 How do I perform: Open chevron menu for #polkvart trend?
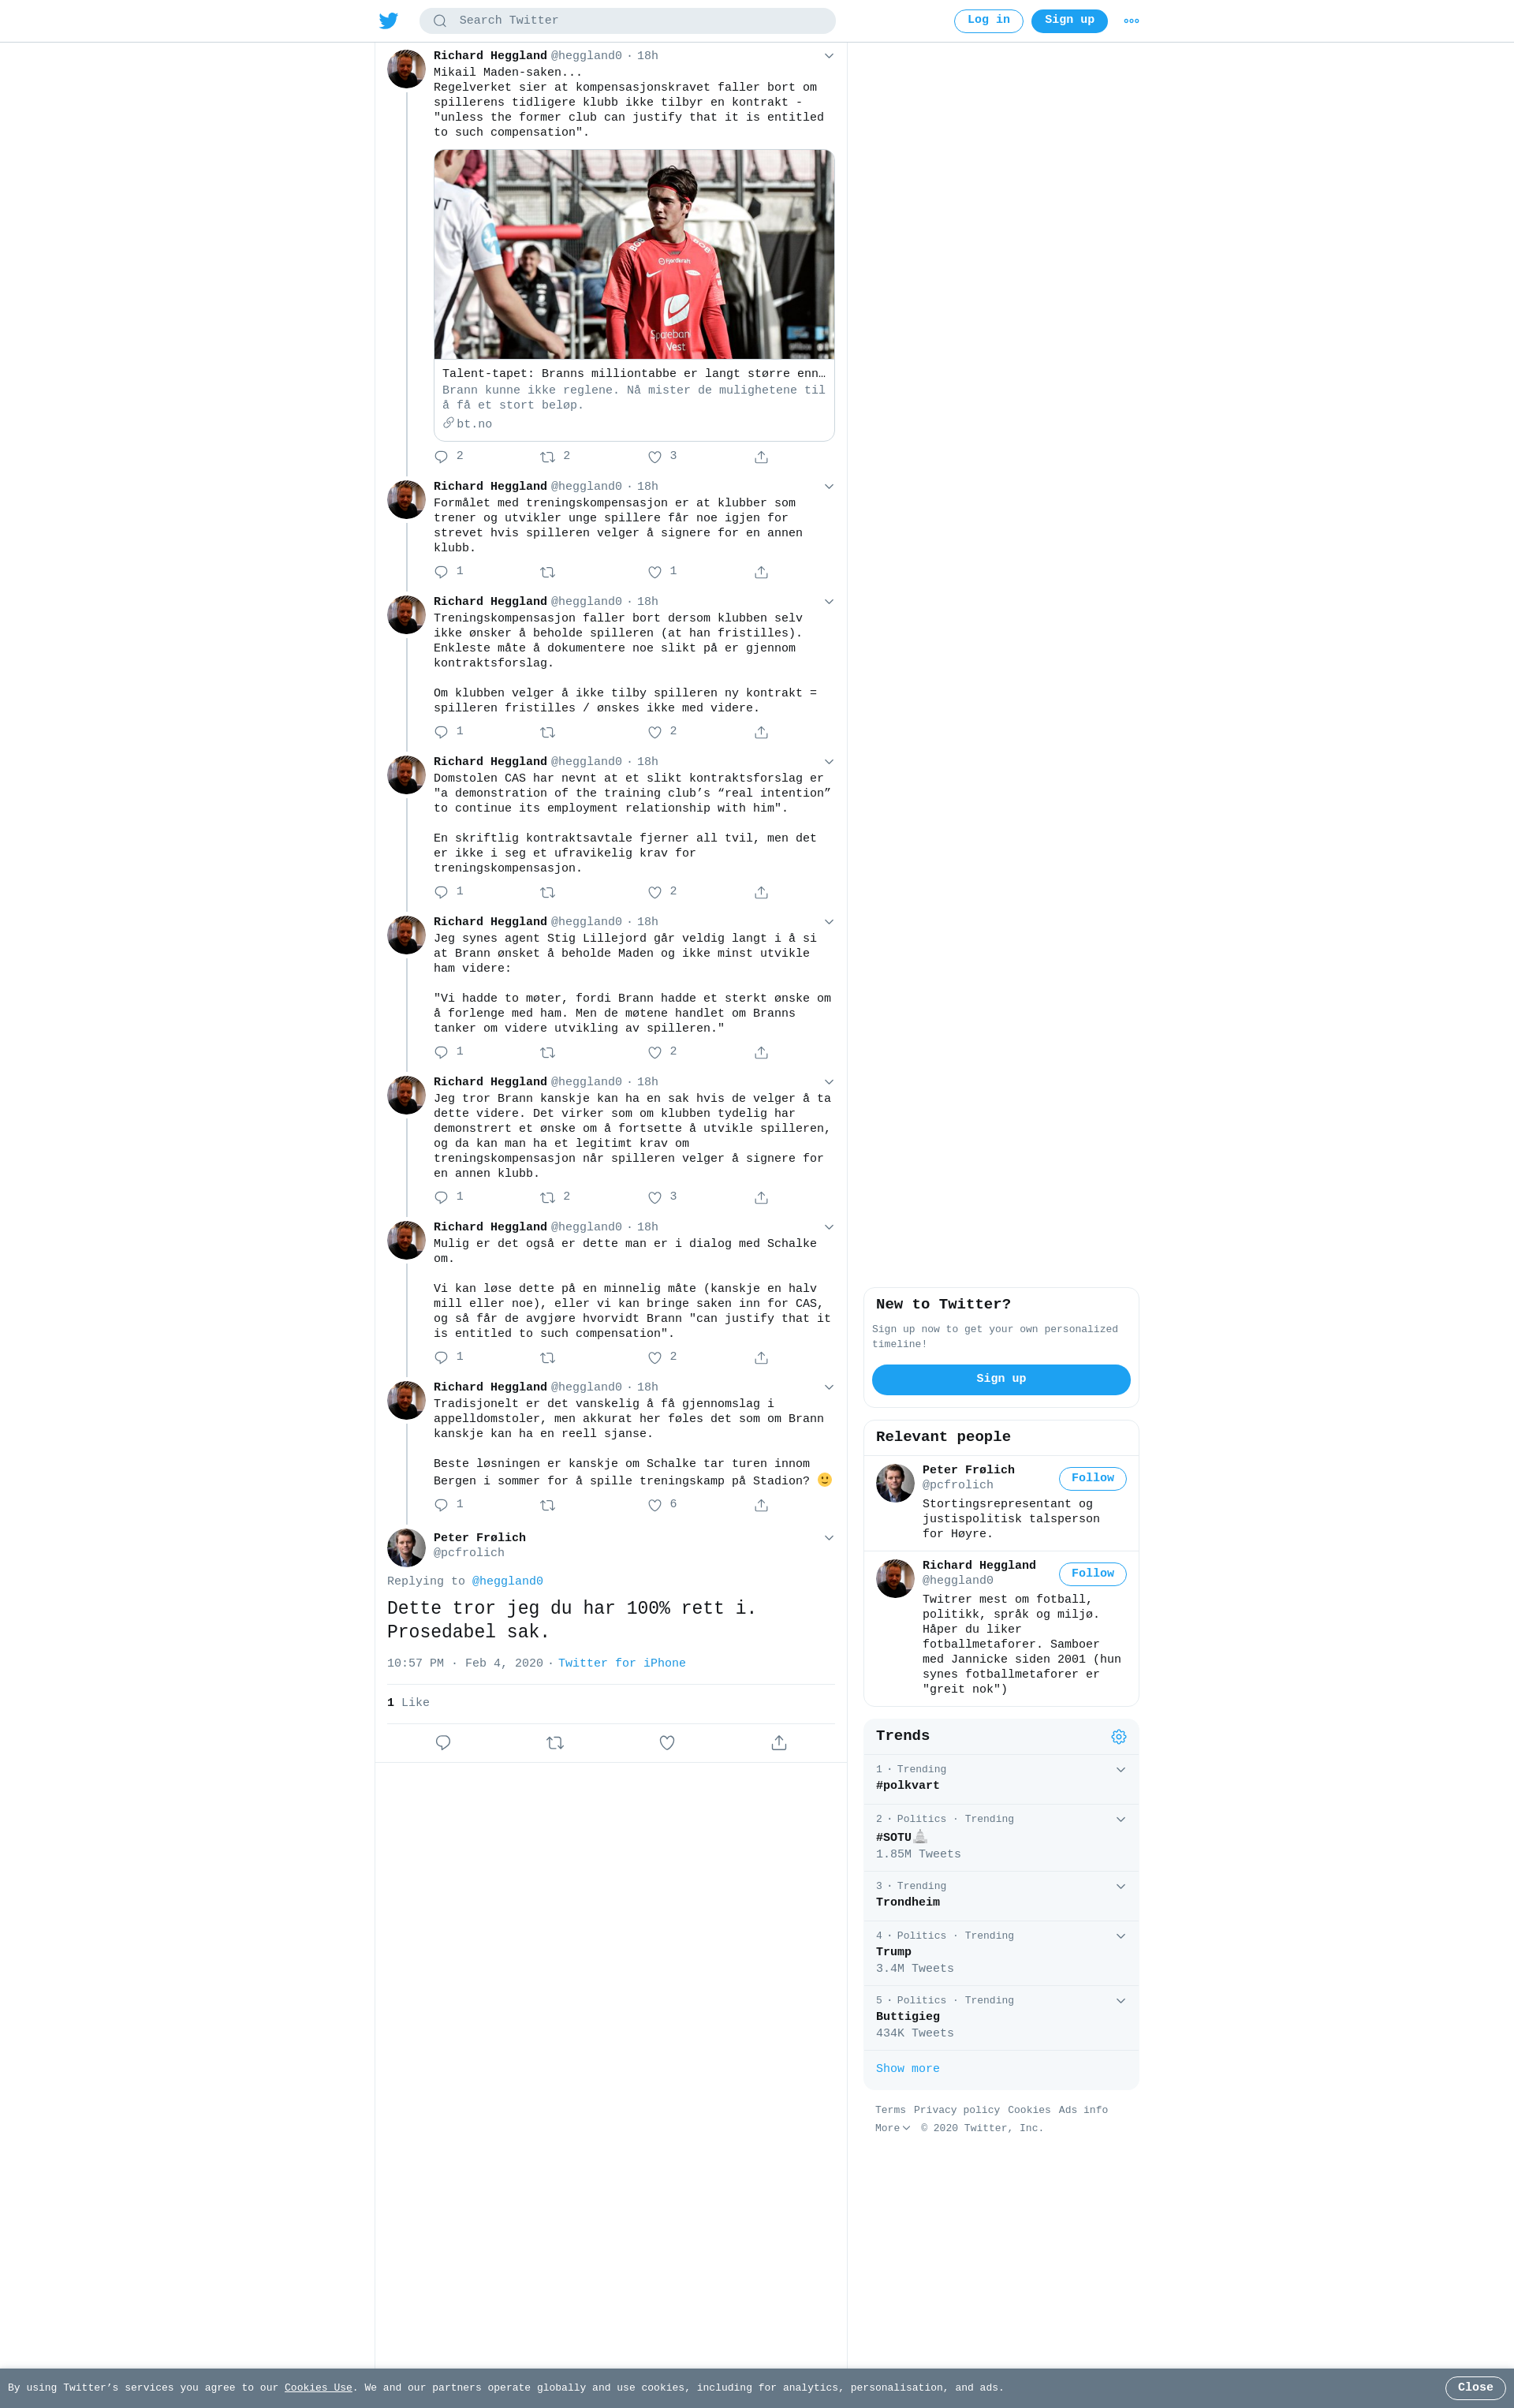pyautogui.click(x=1121, y=1770)
